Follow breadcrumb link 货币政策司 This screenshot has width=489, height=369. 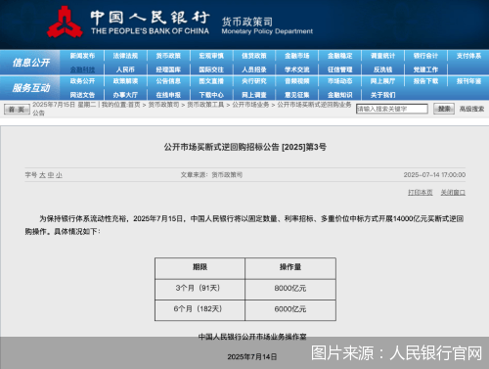[163, 105]
